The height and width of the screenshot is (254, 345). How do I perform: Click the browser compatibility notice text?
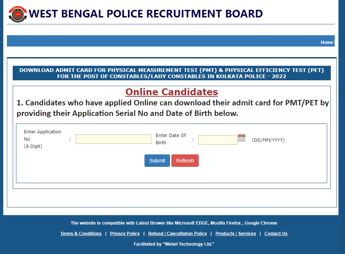(174, 223)
